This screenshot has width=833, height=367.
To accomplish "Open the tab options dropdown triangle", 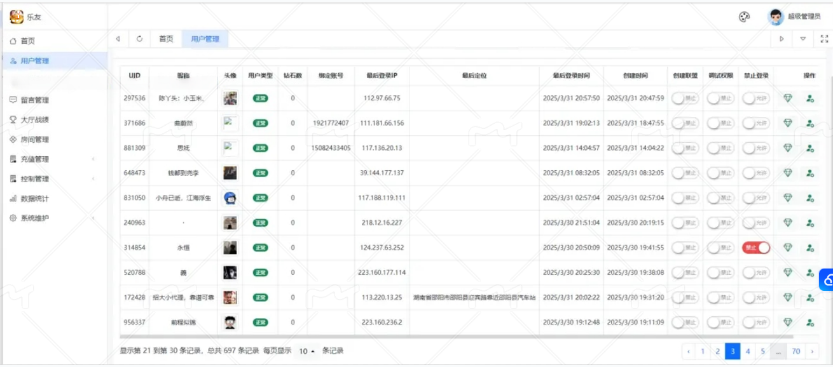I will pos(803,39).
